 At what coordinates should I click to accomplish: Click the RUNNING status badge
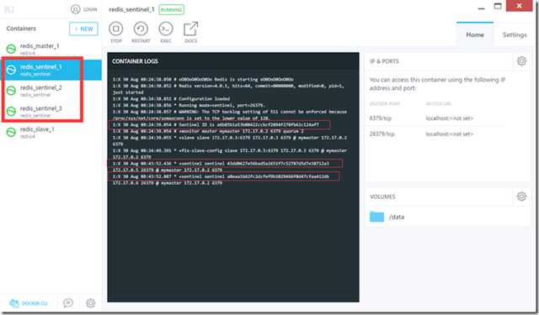click(x=171, y=9)
